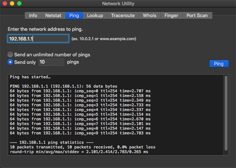Select the Finger tab

tap(171, 15)
